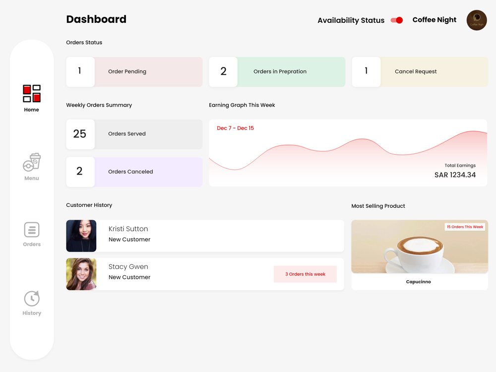Click the 15 Orders This Week tag

(x=465, y=227)
